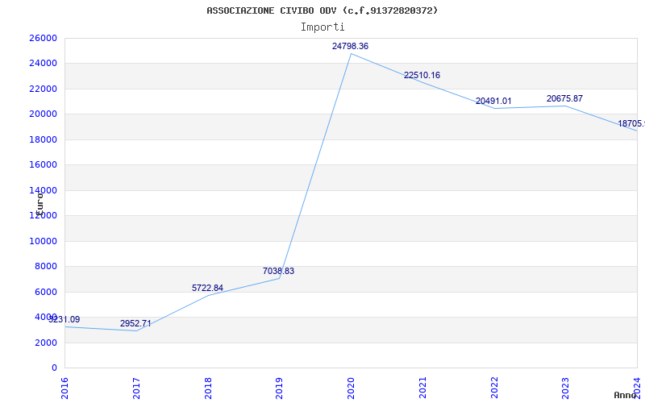Select the 2952.71 data label
Screen dimensions: 645x403
[135, 324]
